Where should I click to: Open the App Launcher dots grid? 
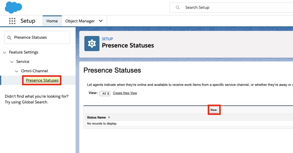point(12,21)
